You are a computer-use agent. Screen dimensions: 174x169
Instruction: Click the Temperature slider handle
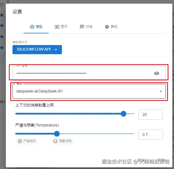tap(57, 134)
